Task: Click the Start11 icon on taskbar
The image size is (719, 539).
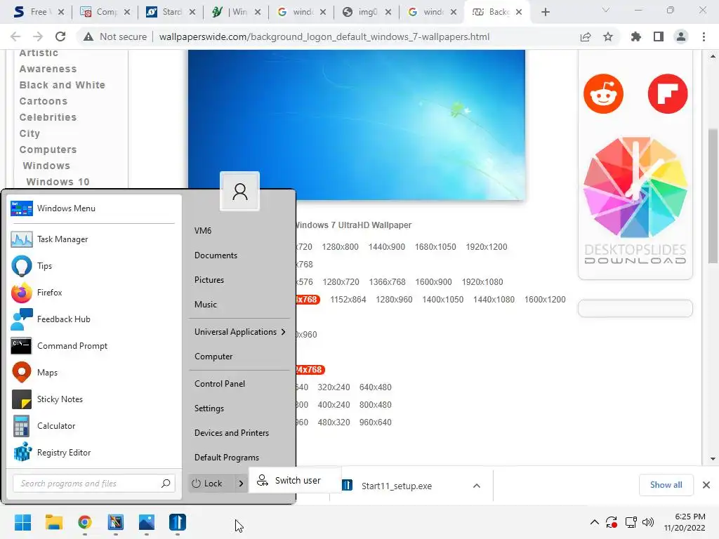Action: (x=178, y=522)
